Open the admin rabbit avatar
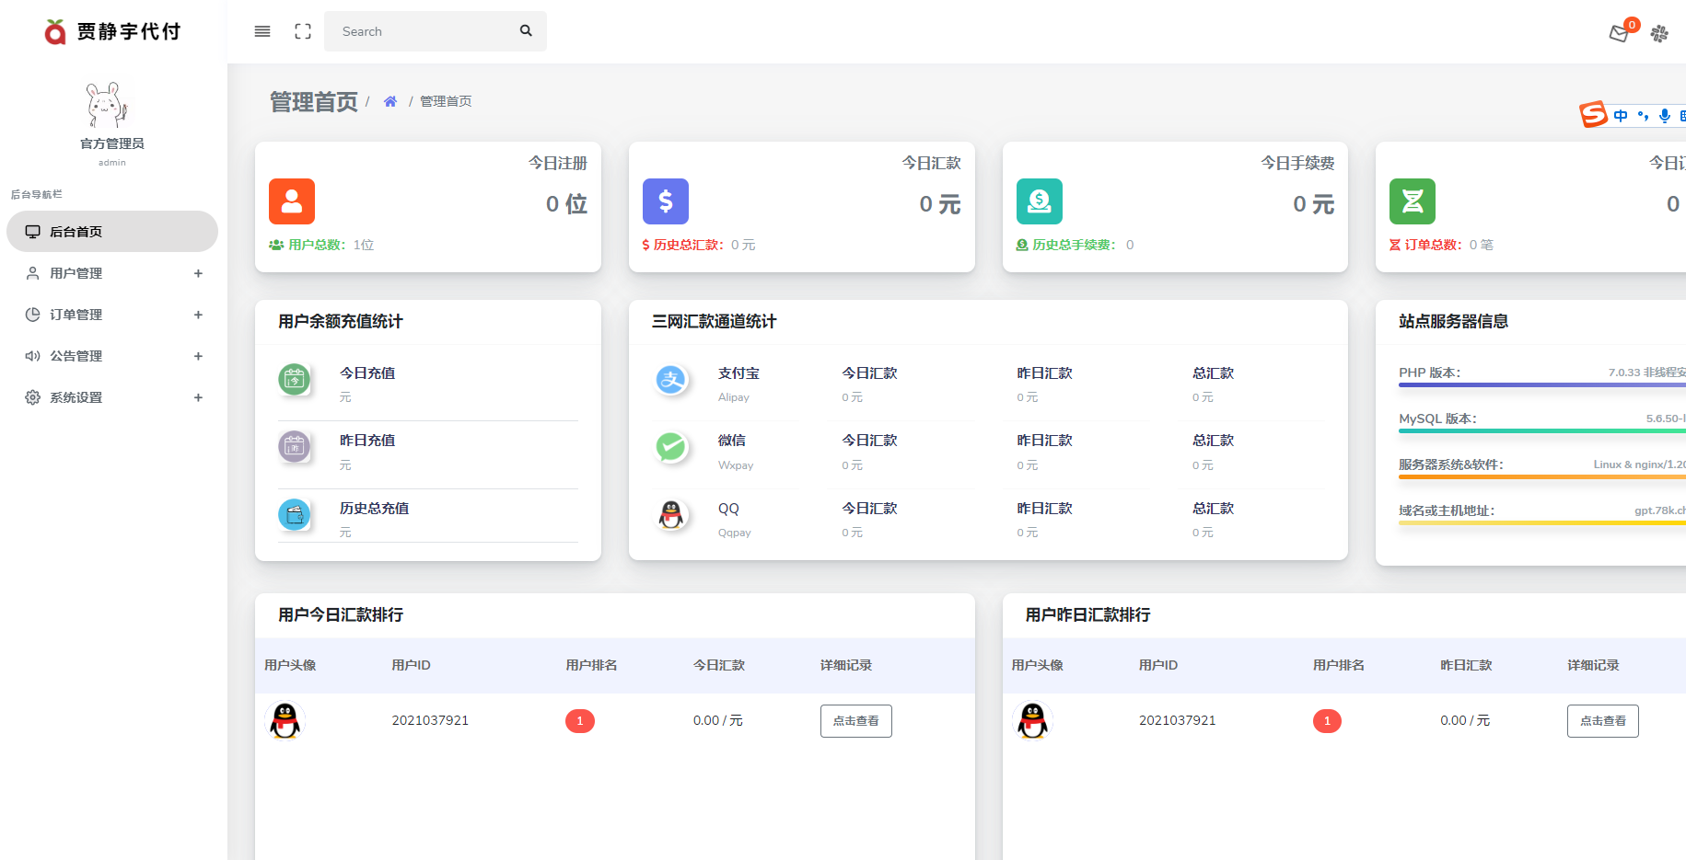1686x860 pixels. click(107, 106)
